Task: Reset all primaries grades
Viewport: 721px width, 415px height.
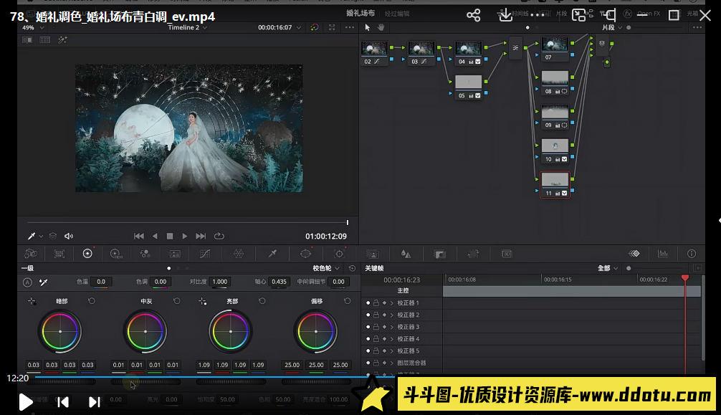Action: point(352,268)
